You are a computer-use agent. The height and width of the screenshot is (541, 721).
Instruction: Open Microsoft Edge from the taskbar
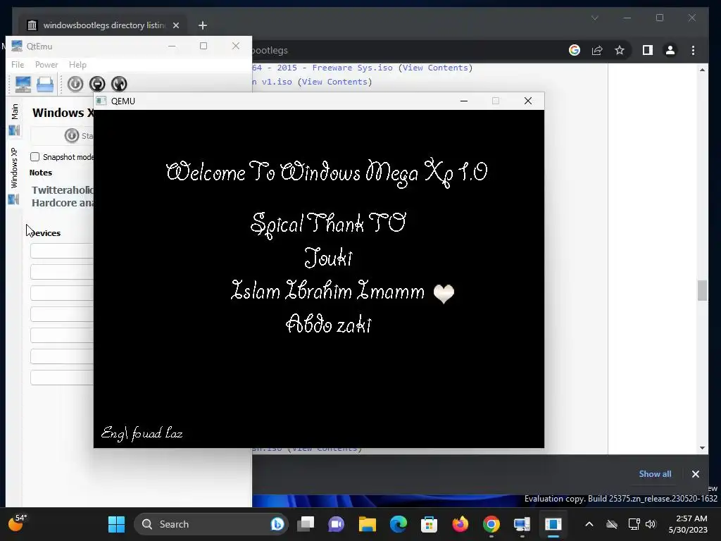pos(399,524)
